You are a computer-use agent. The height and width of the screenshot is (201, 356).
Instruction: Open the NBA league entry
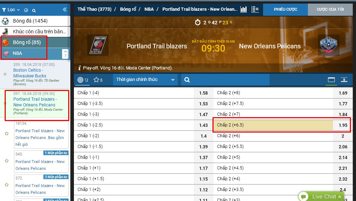(x=31, y=53)
